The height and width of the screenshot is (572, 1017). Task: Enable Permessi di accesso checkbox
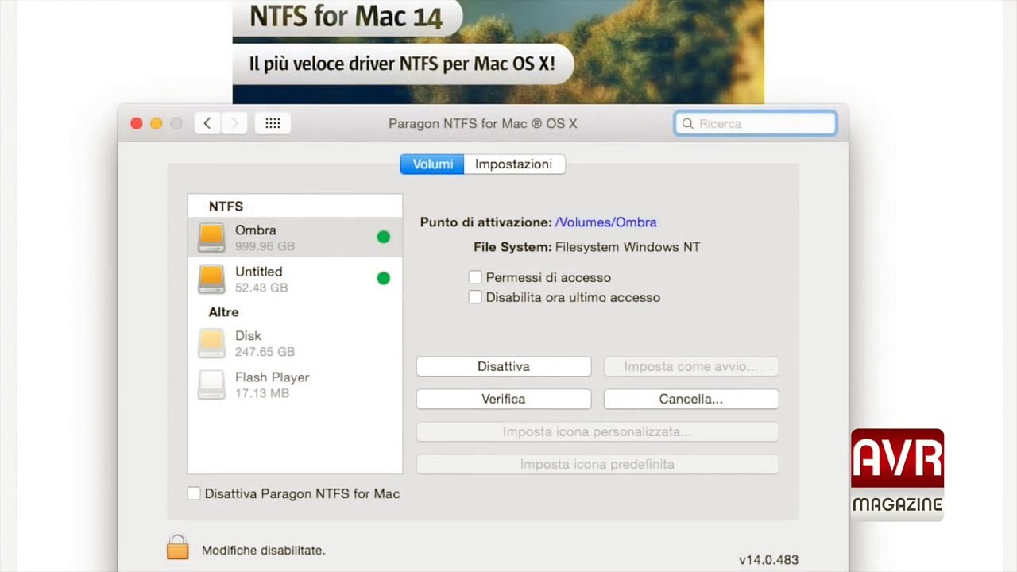475,277
